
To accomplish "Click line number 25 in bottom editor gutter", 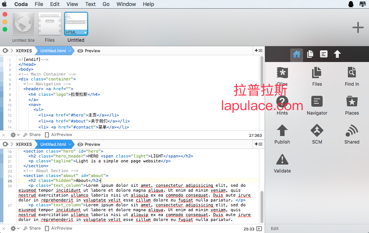I will coord(10,181).
